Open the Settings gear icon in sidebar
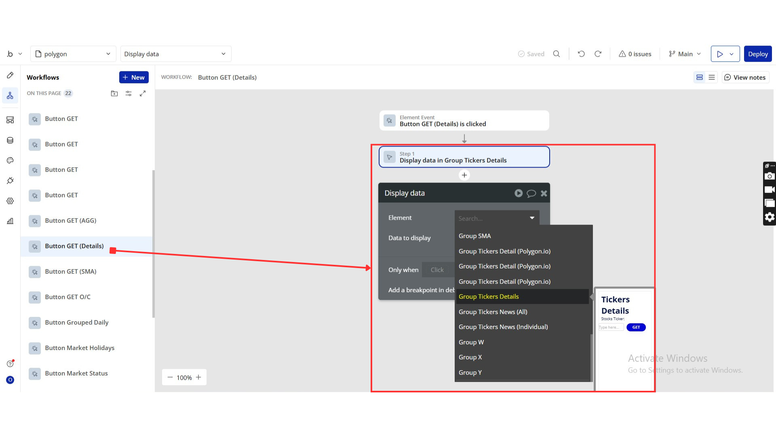This screenshot has width=776, height=436. (10, 201)
